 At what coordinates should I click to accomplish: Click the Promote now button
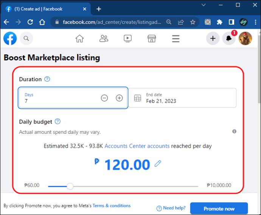point(219,209)
